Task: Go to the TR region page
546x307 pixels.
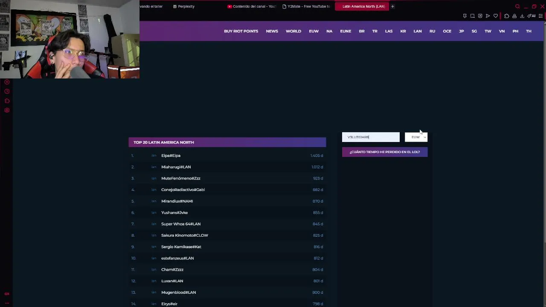Action: click(375, 31)
